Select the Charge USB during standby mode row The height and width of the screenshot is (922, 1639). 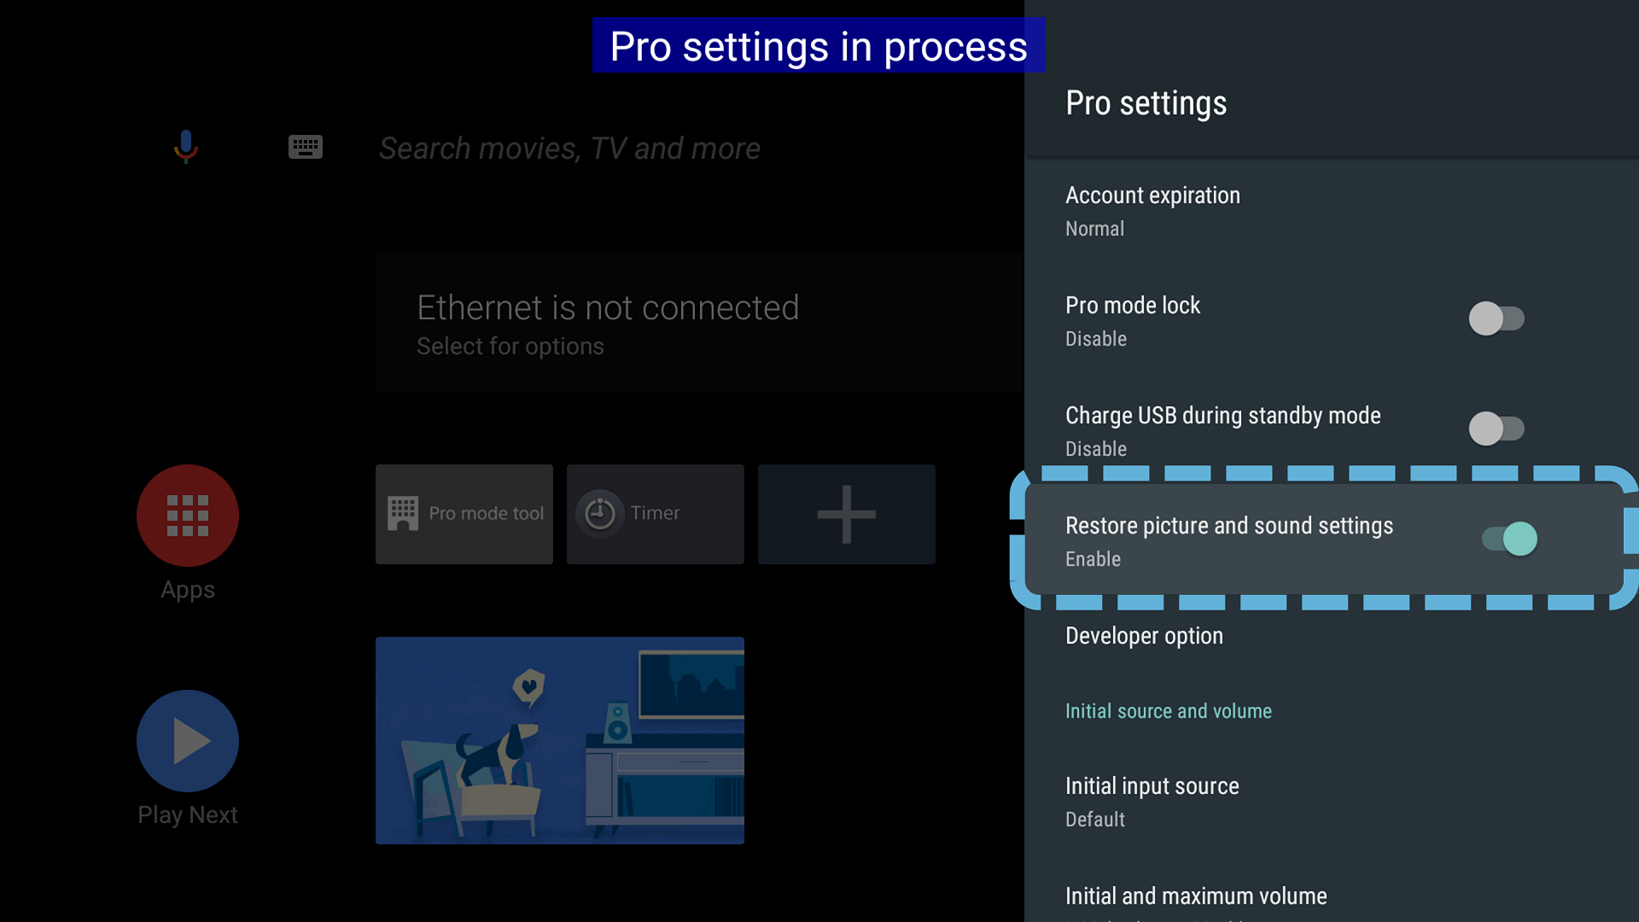click(x=1222, y=429)
